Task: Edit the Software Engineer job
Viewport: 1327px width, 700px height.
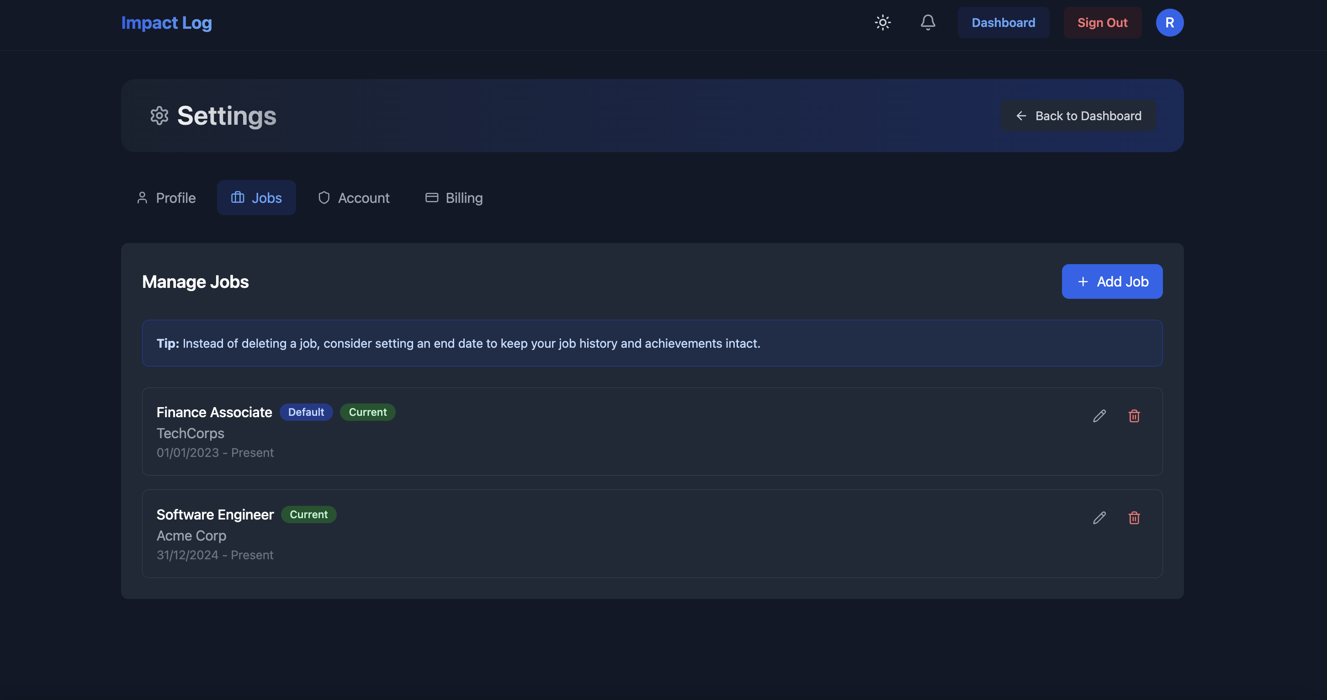Action: [1099, 518]
